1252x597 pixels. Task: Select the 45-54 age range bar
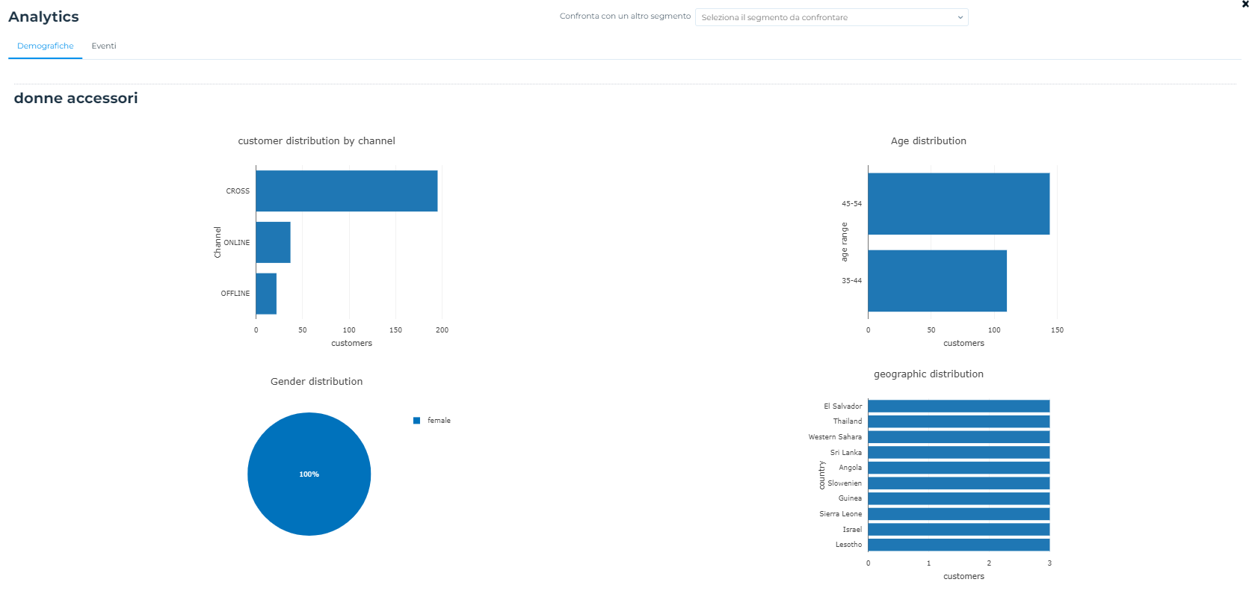pyautogui.click(x=959, y=204)
